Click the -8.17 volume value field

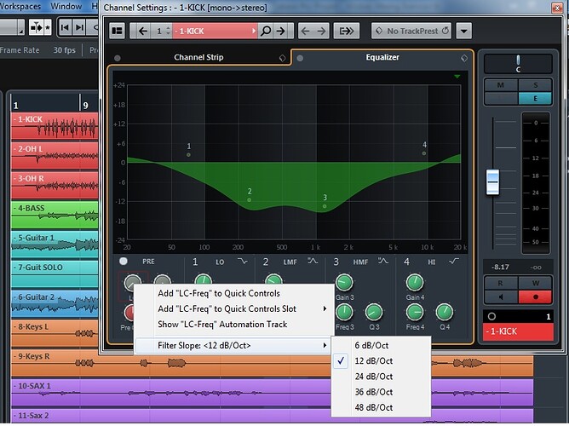coord(500,267)
